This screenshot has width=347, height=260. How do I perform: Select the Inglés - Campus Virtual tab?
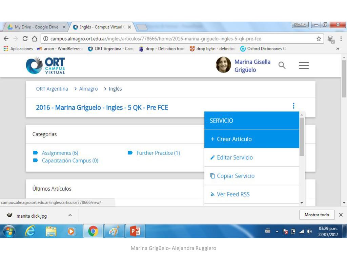tap(102, 27)
